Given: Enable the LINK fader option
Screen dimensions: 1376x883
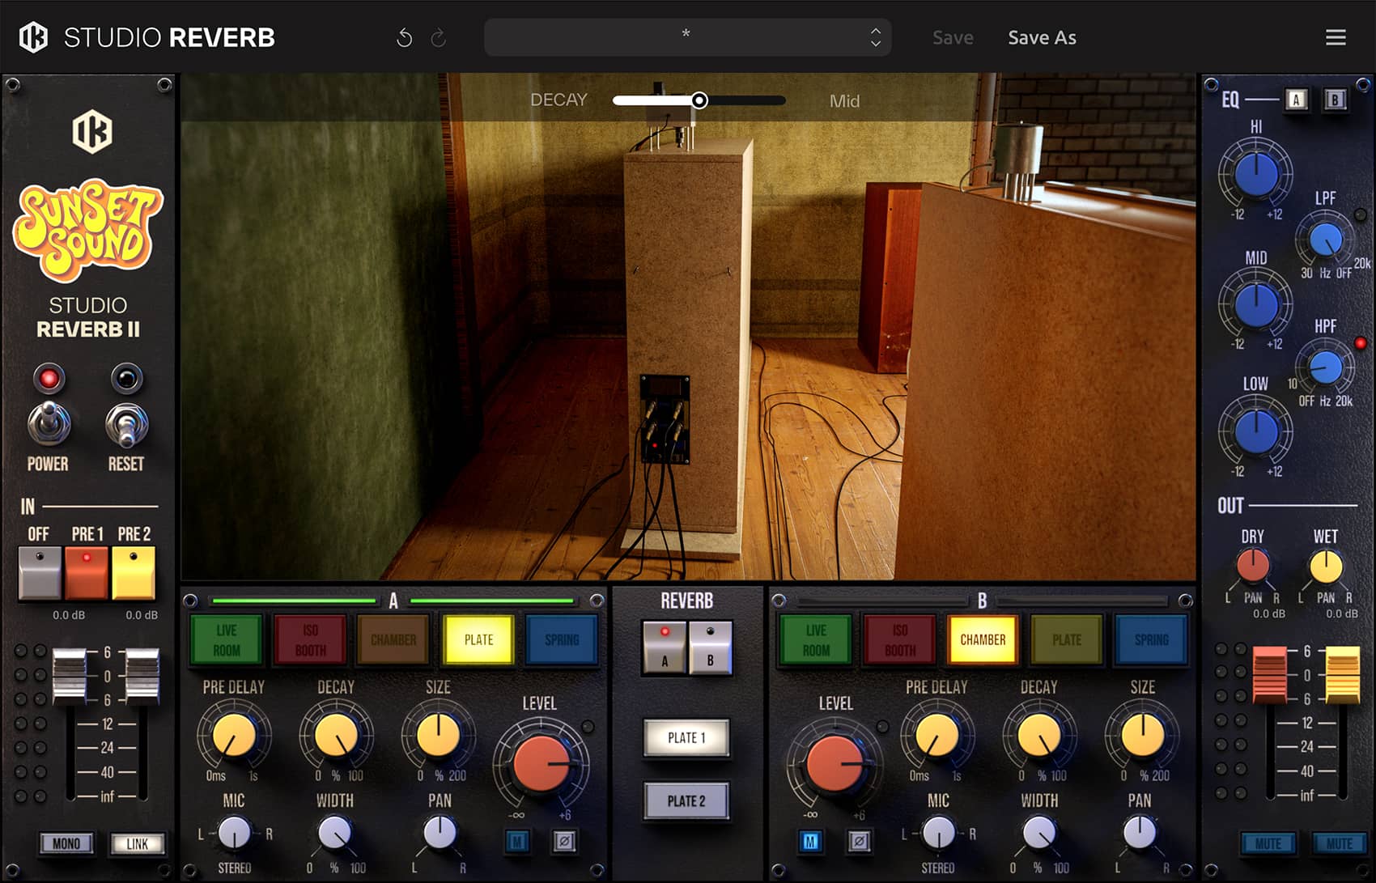Looking at the screenshot, I should point(138,843).
